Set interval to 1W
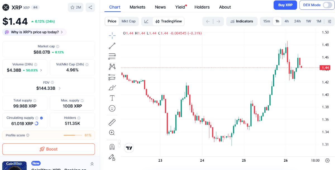Screen dimensions: 335x170 point(308,21)
